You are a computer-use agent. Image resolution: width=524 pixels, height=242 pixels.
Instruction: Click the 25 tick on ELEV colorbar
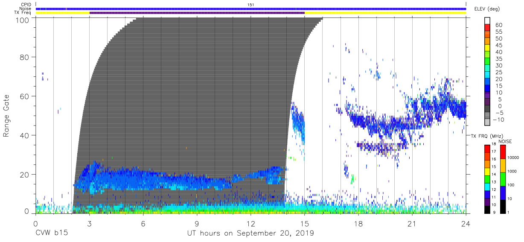[x=499, y=72]
